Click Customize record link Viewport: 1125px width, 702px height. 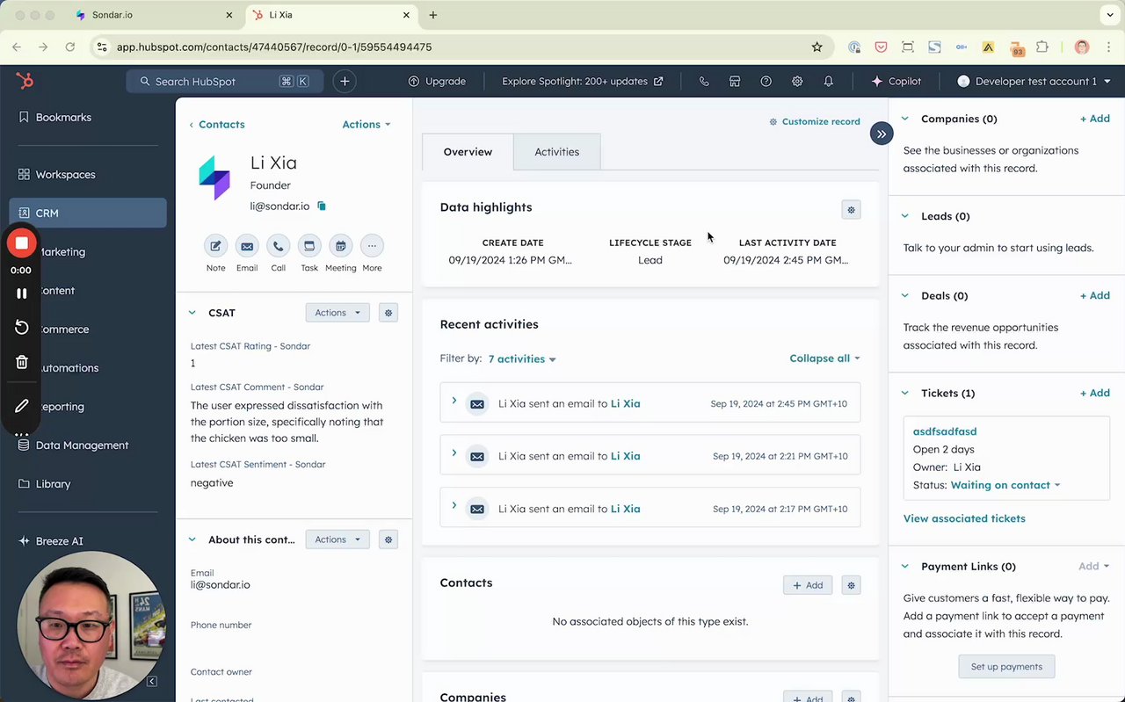coord(815,121)
